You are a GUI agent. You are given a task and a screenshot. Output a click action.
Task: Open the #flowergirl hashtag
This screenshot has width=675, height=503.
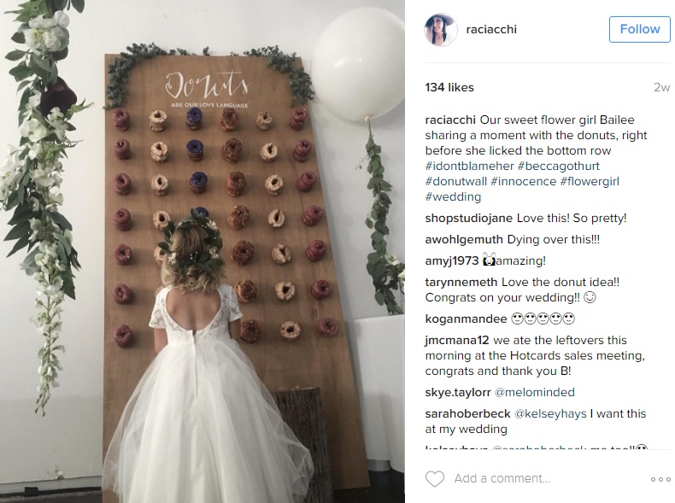coord(590,182)
